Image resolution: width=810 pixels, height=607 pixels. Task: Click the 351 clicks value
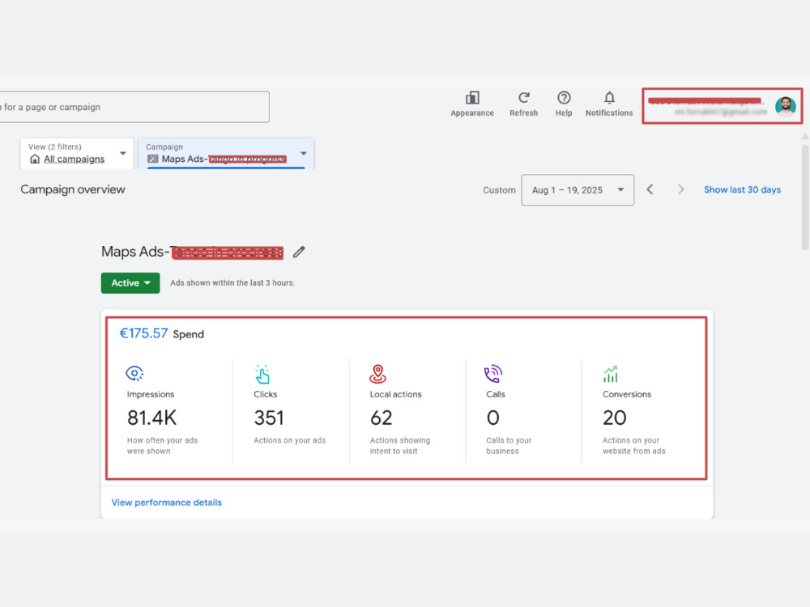pyautogui.click(x=269, y=418)
